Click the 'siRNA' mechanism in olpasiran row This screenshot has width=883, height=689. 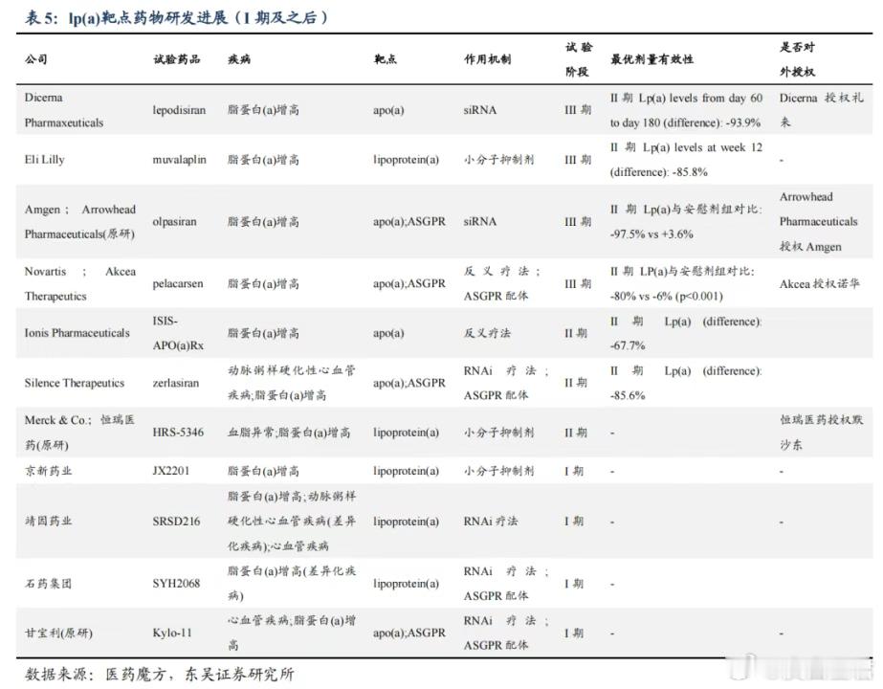tap(480, 221)
